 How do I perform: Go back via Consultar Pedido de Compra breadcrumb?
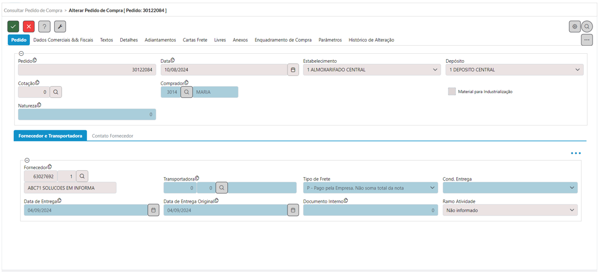tap(33, 10)
